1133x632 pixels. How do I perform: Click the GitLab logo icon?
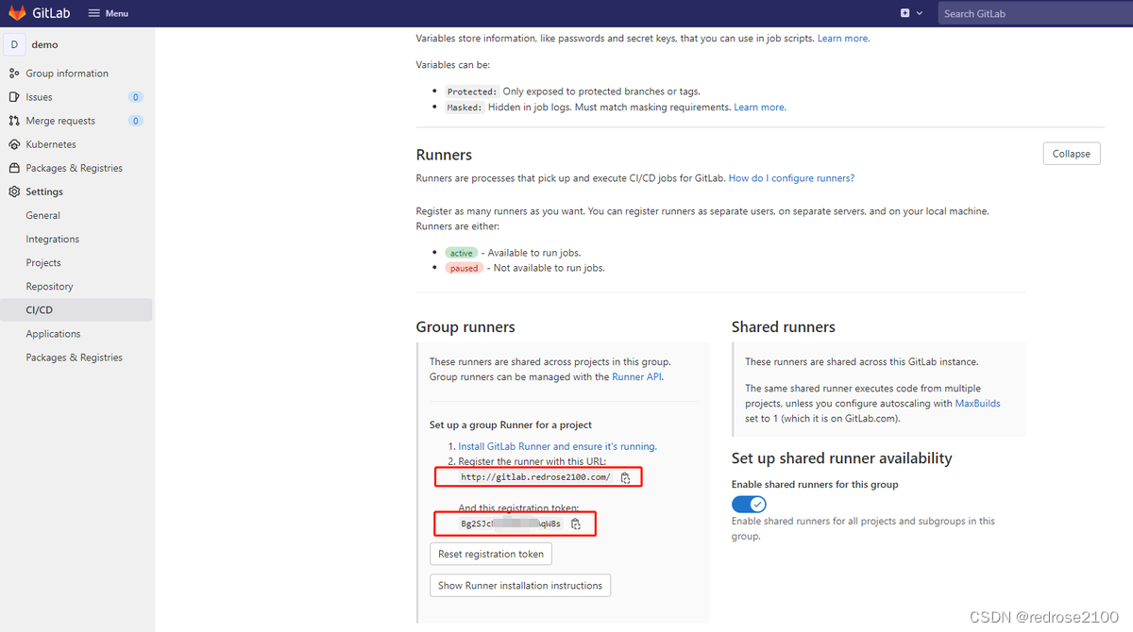tap(17, 12)
